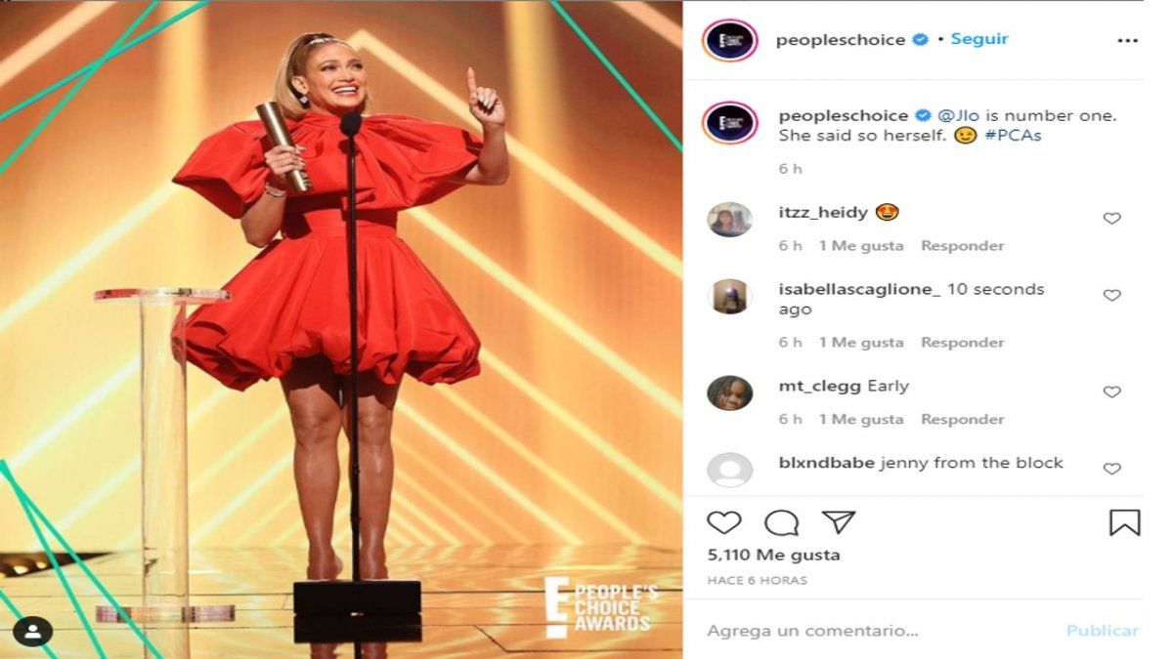
Task: Click the Publicar button
Action: (x=1103, y=631)
